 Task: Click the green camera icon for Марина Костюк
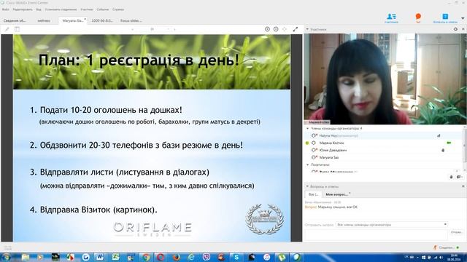tap(449, 143)
